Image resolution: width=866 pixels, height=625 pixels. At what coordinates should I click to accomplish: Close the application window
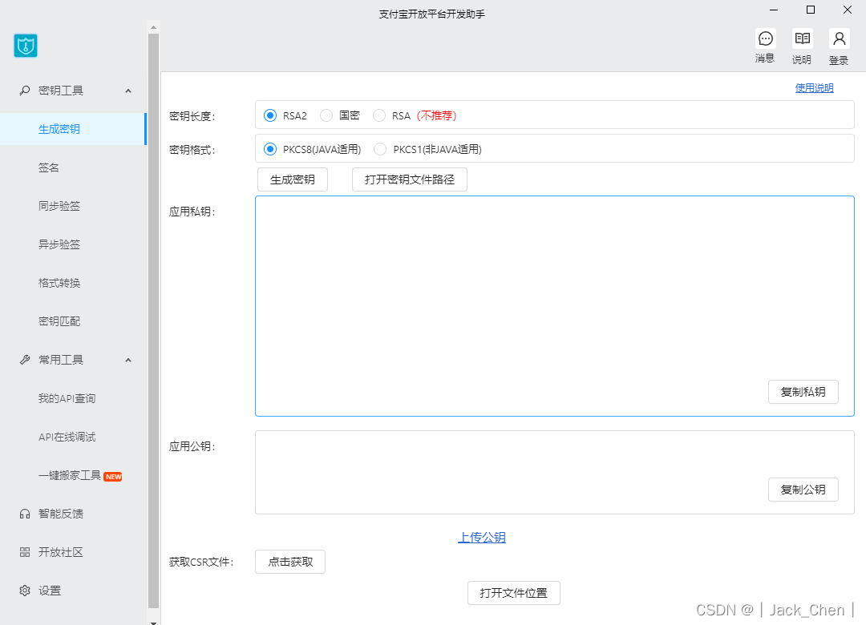coord(848,10)
